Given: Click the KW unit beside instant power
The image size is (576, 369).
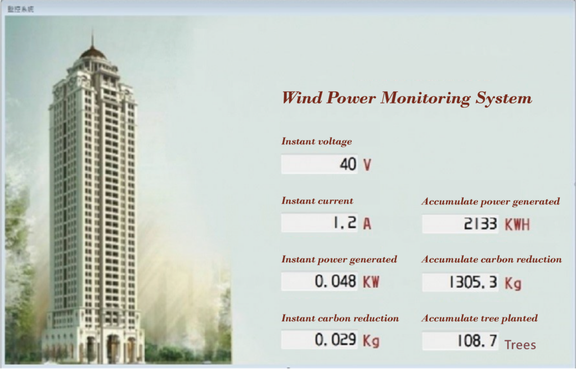Looking at the screenshot, I should [x=371, y=282].
